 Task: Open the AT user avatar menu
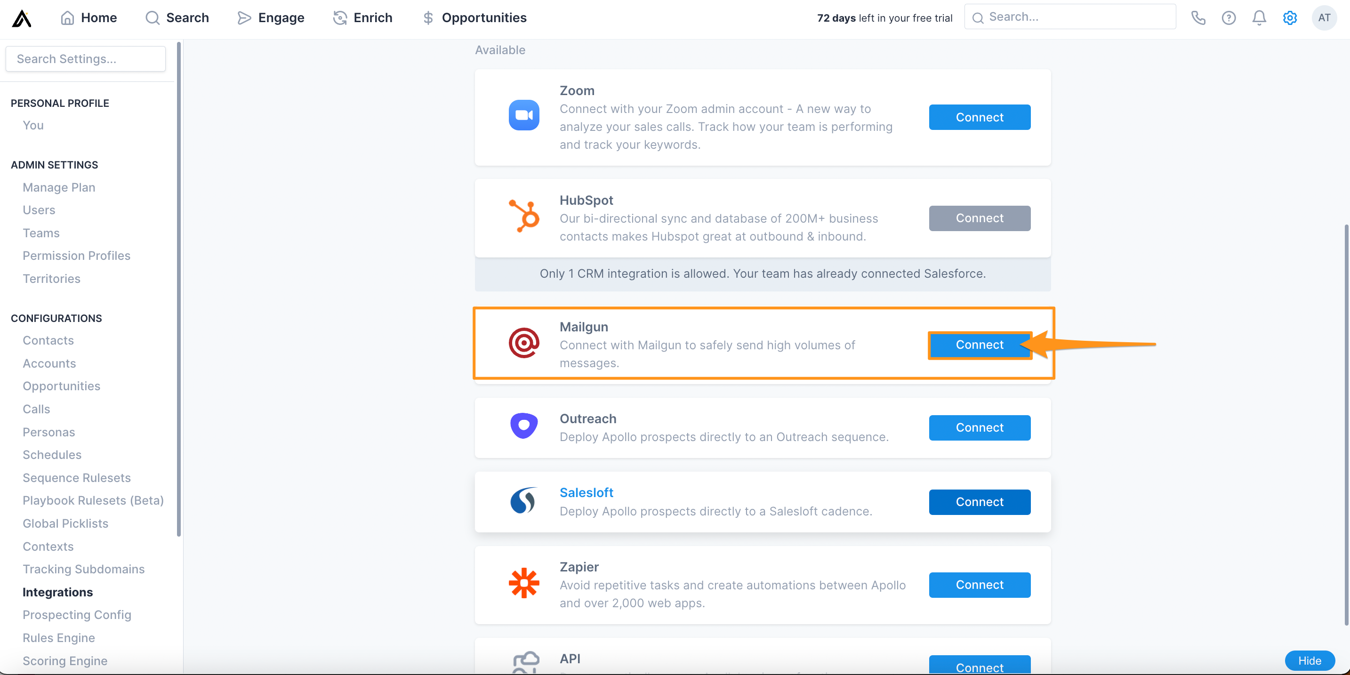click(x=1324, y=18)
